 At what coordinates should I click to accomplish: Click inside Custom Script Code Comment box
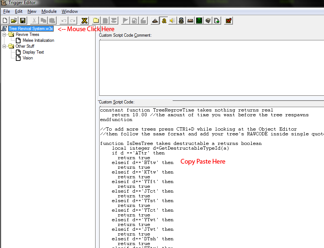pos(212,68)
